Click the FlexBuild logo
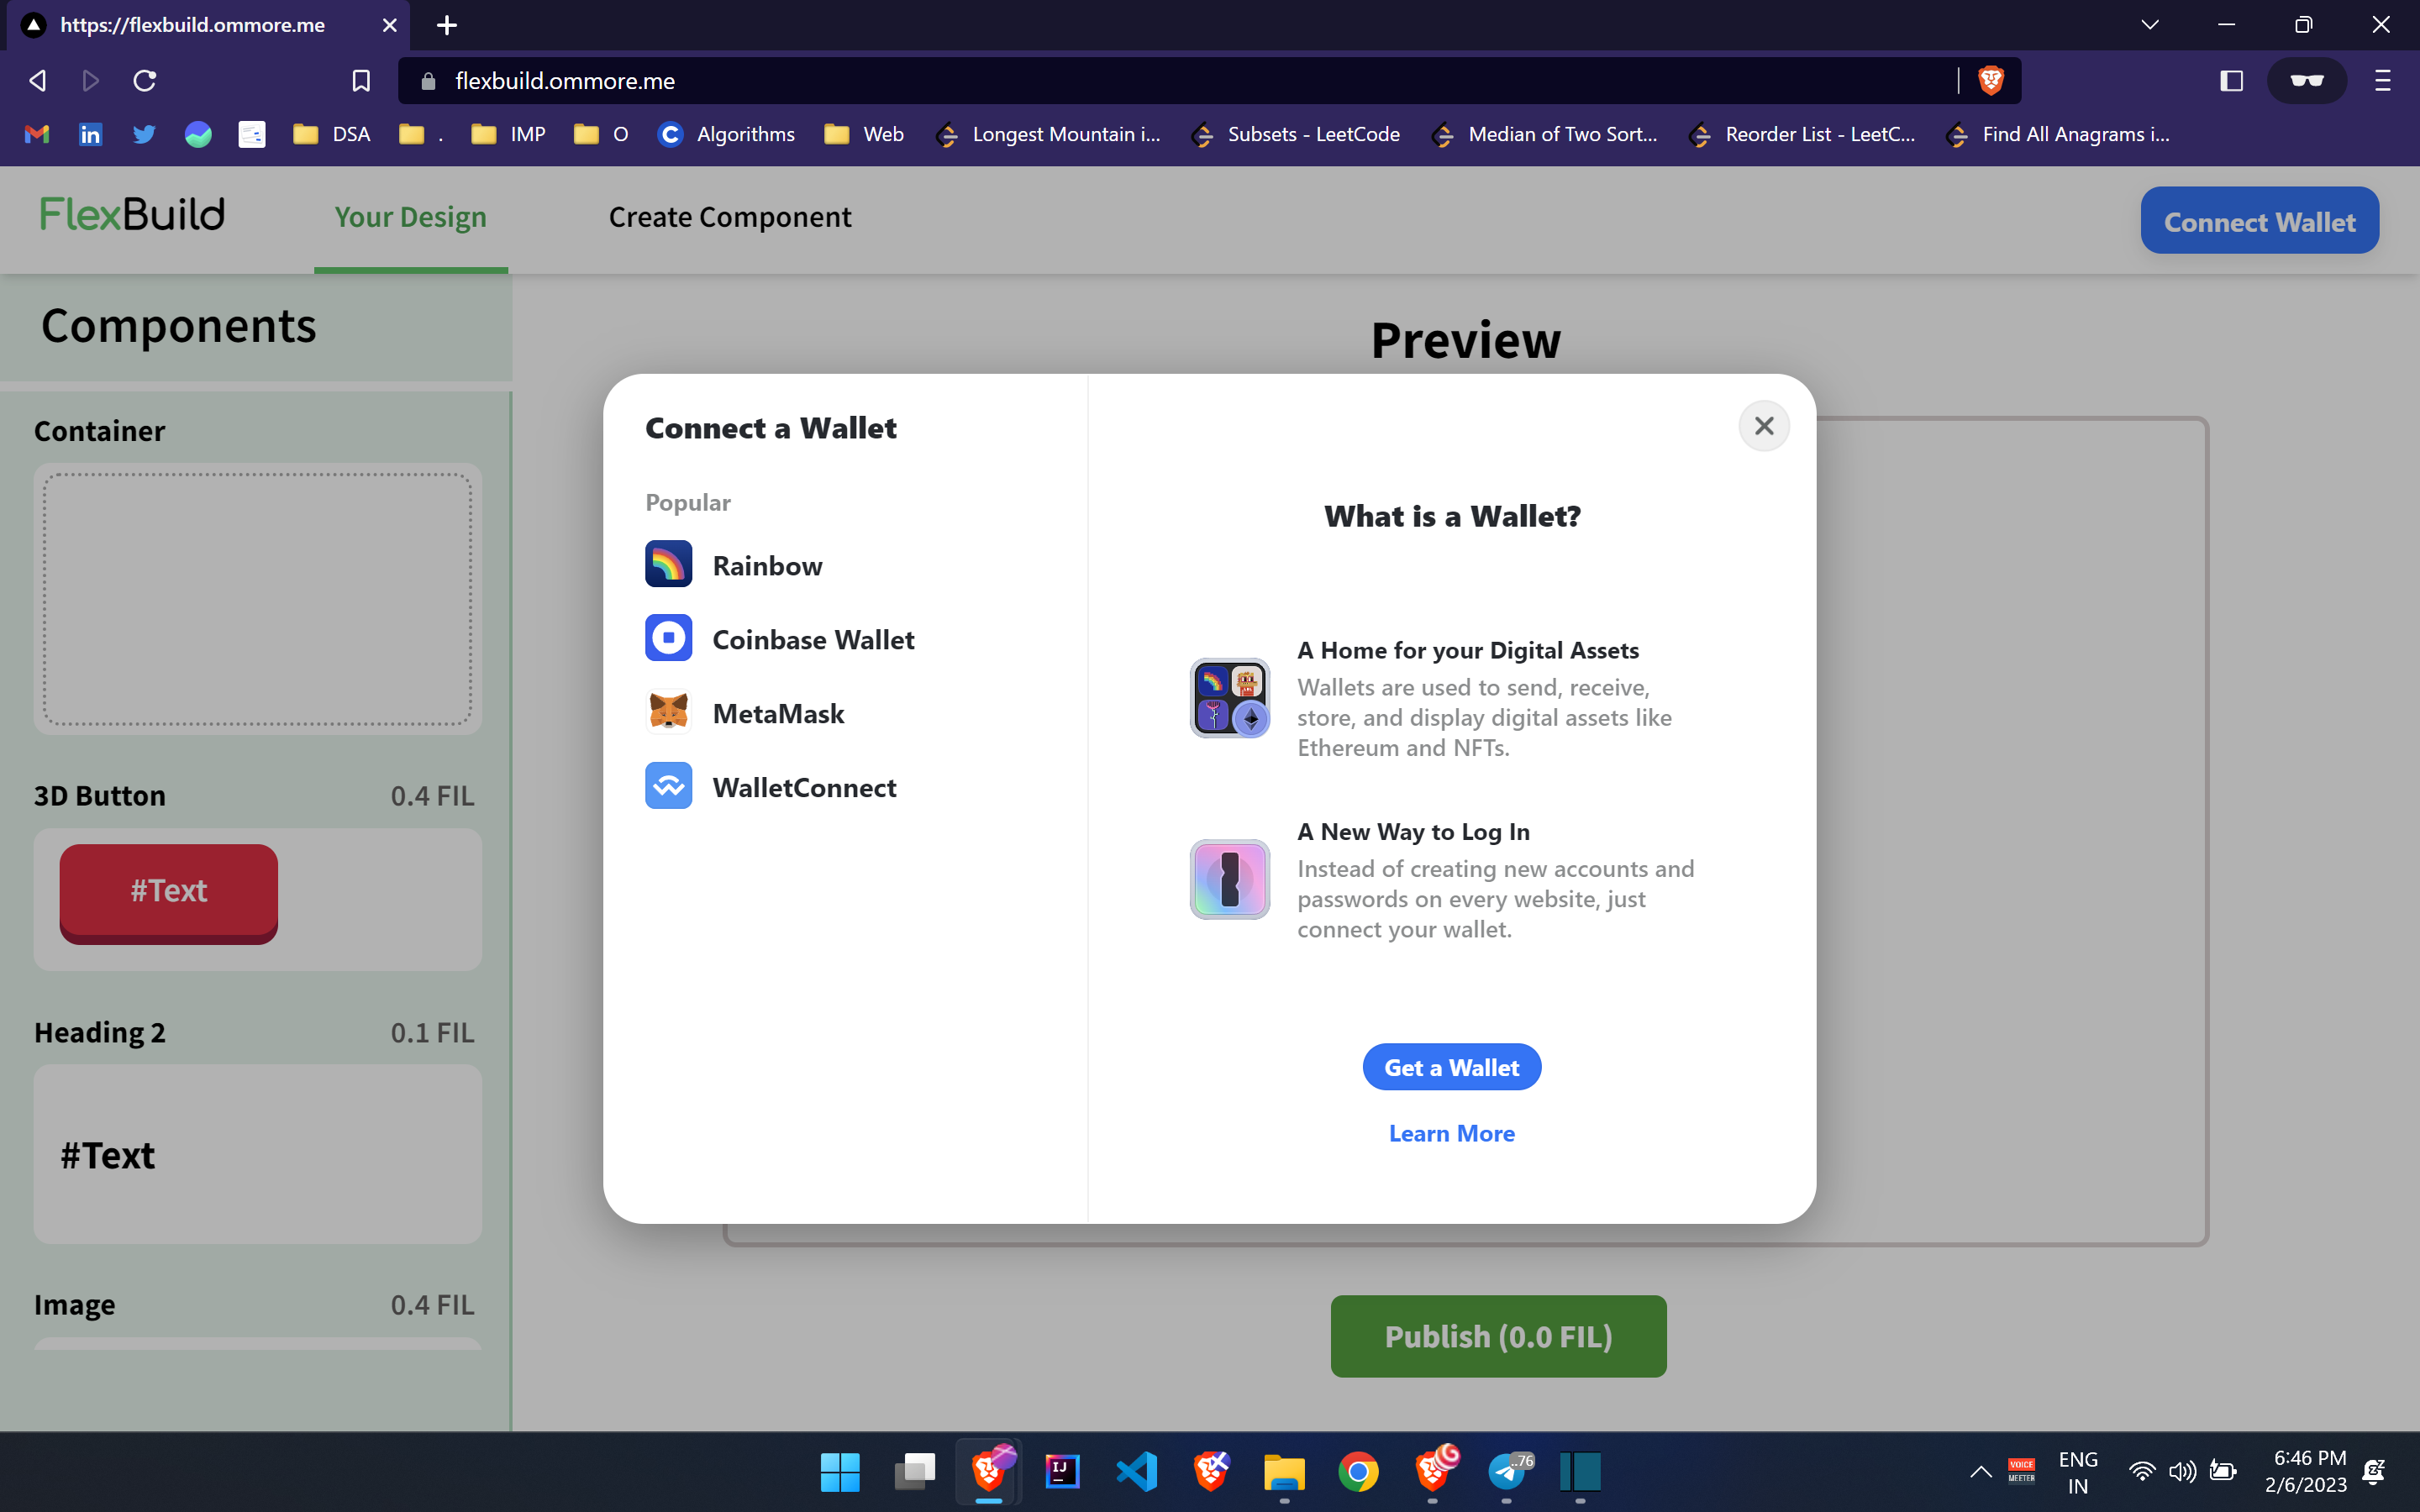 coord(132,214)
